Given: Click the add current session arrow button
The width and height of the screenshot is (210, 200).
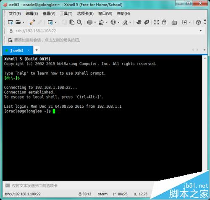Looking at the screenshot, I should [10, 40].
